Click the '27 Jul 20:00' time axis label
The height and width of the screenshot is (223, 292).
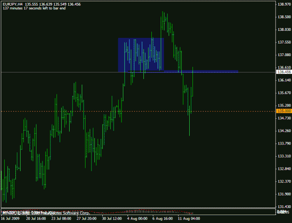click(x=86, y=218)
